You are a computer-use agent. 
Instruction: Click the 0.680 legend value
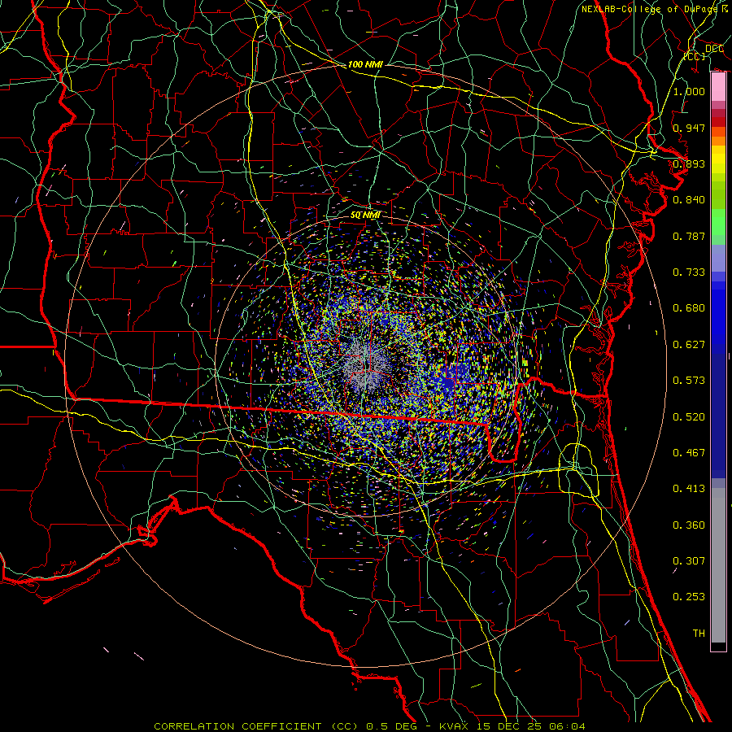(689, 307)
